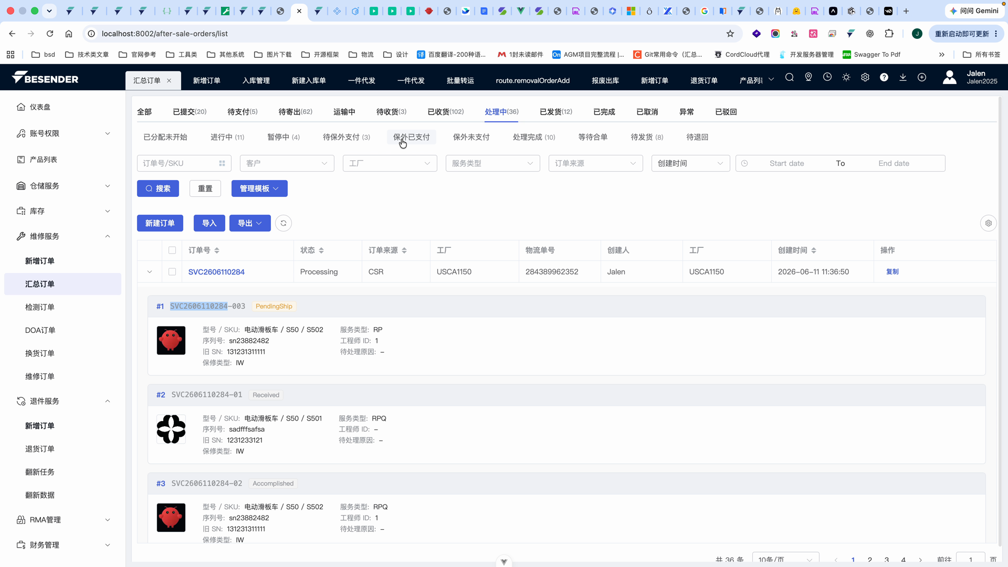This screenshot has width=1008, height=567.
Task: Click the 导入 import button
Action: [x=209, y=223]
